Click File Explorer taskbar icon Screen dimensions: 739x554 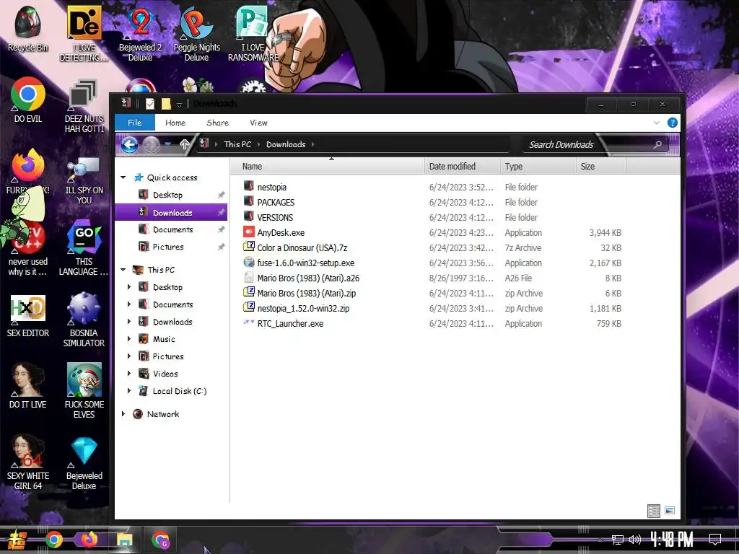point(125,540)
